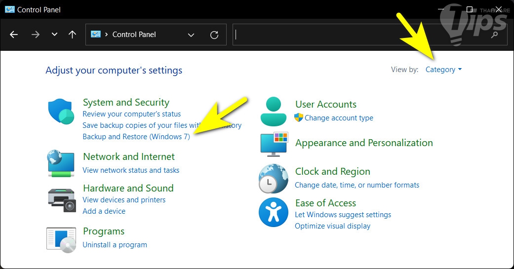514x269 pixels.
Task: Open Change account type link
Action: pyautogui.click(x=339, y=118)
